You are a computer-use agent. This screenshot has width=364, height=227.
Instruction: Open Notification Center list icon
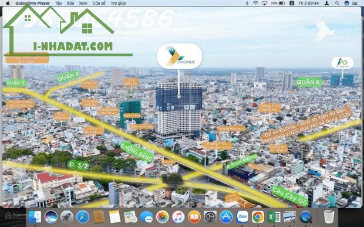[x=355, y=3]
